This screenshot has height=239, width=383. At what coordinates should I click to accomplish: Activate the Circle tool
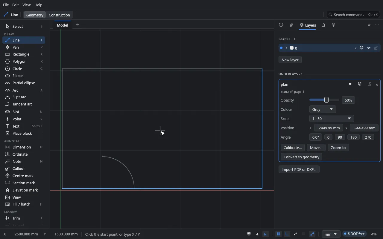[x=24, y=69]
